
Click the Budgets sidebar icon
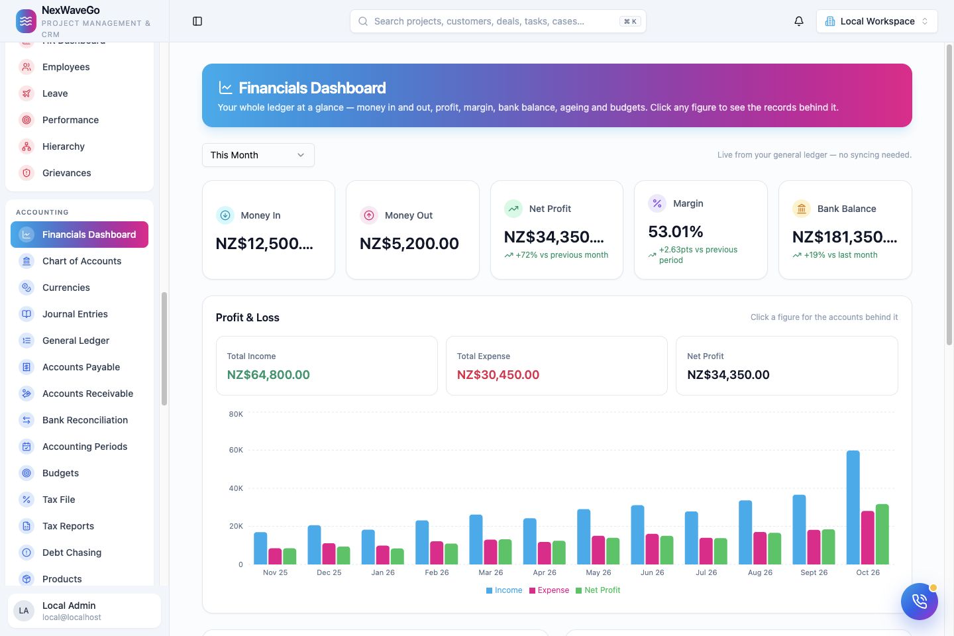tap(26, 473)
